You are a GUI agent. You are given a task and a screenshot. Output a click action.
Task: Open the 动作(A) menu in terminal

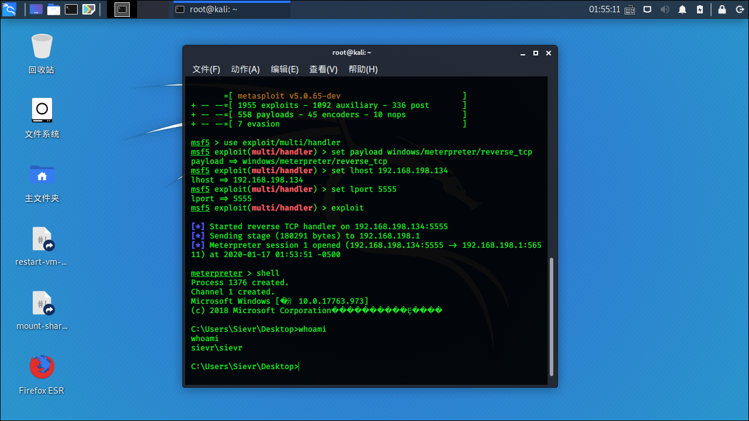(x=245, y=69)
